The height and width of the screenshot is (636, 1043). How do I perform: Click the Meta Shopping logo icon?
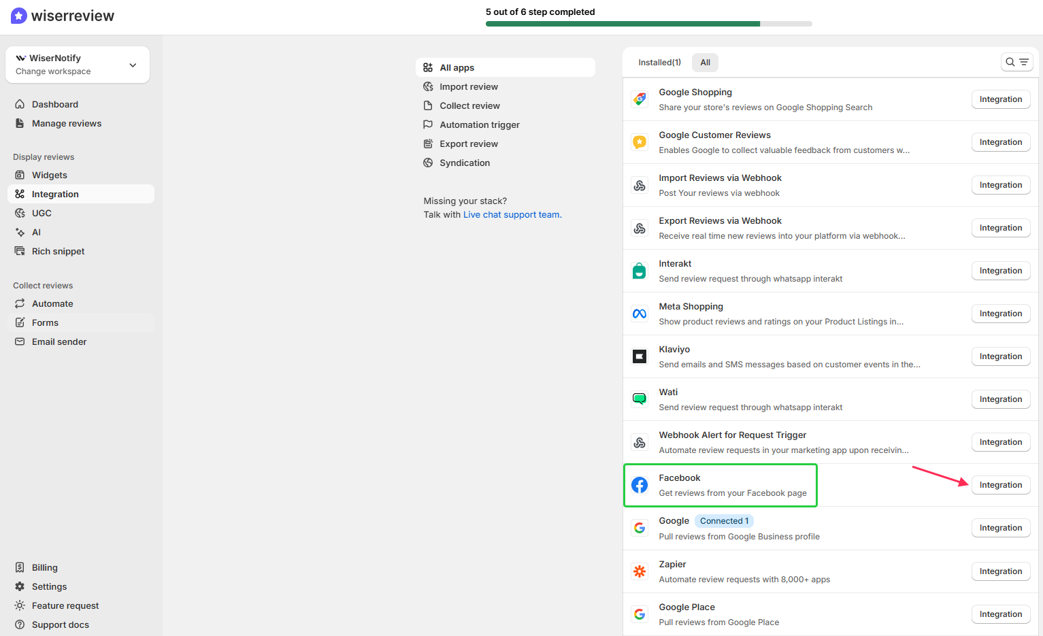[640, 314]
